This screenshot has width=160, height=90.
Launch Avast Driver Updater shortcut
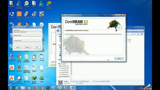(x=19, y=15)
